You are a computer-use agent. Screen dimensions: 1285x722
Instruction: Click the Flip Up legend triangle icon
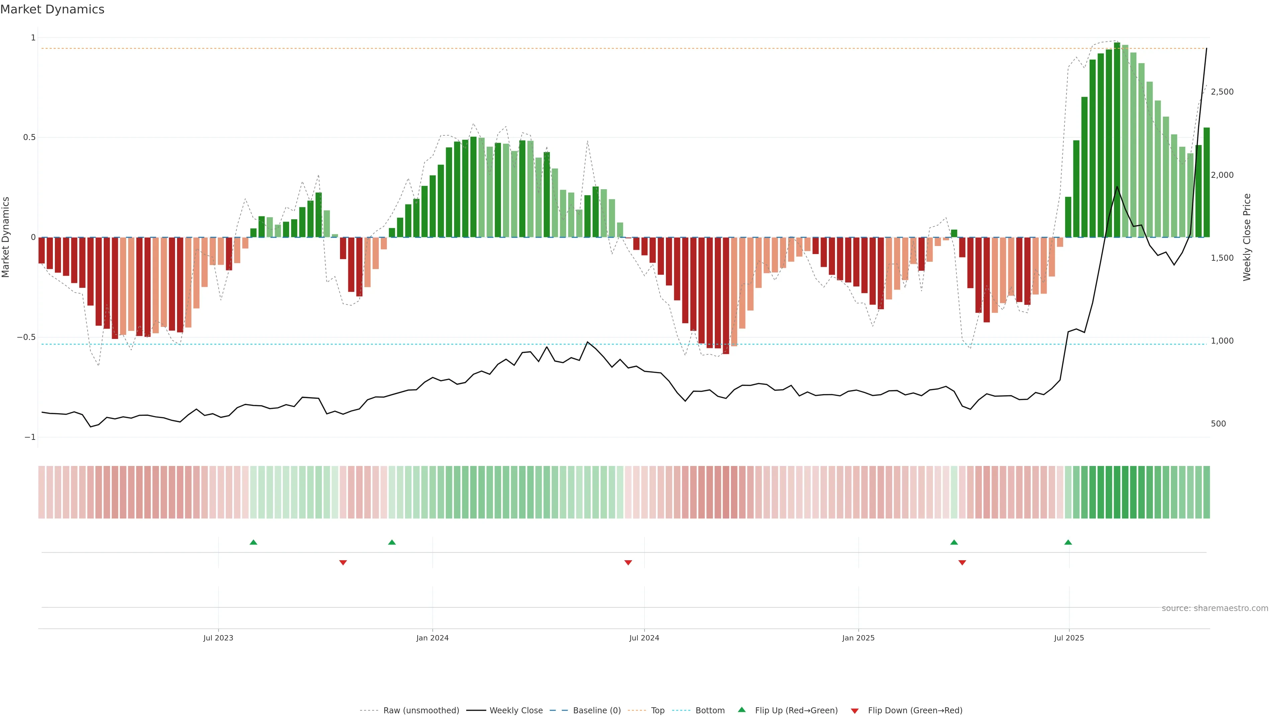[742, 710]
